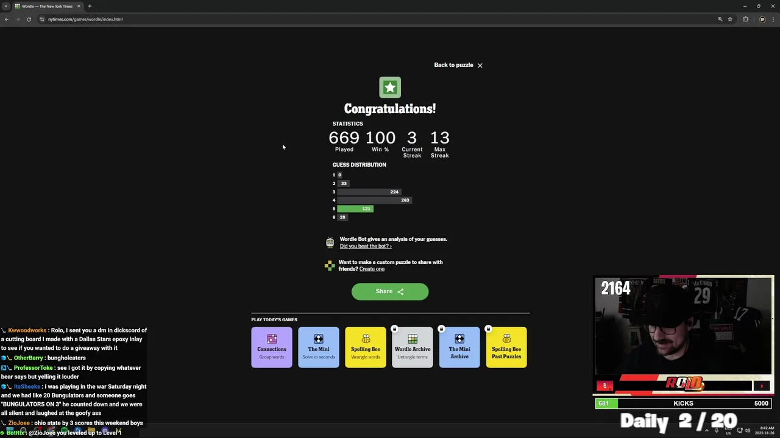This screenshot has width=780, height=438.
Task: Click the OtherBarry chat username
Action: pyautogui.click(x=29, y=358)
